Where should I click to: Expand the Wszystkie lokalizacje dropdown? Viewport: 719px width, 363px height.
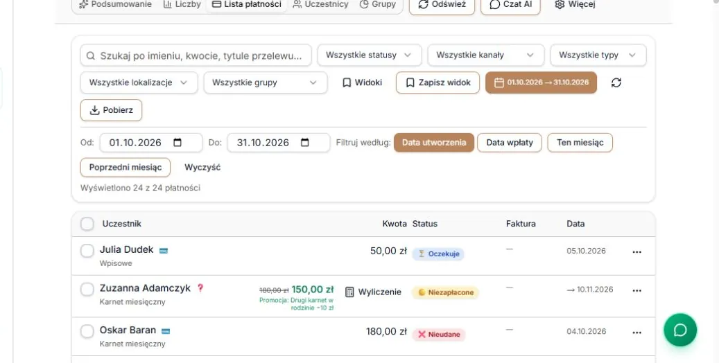[139, 82]
